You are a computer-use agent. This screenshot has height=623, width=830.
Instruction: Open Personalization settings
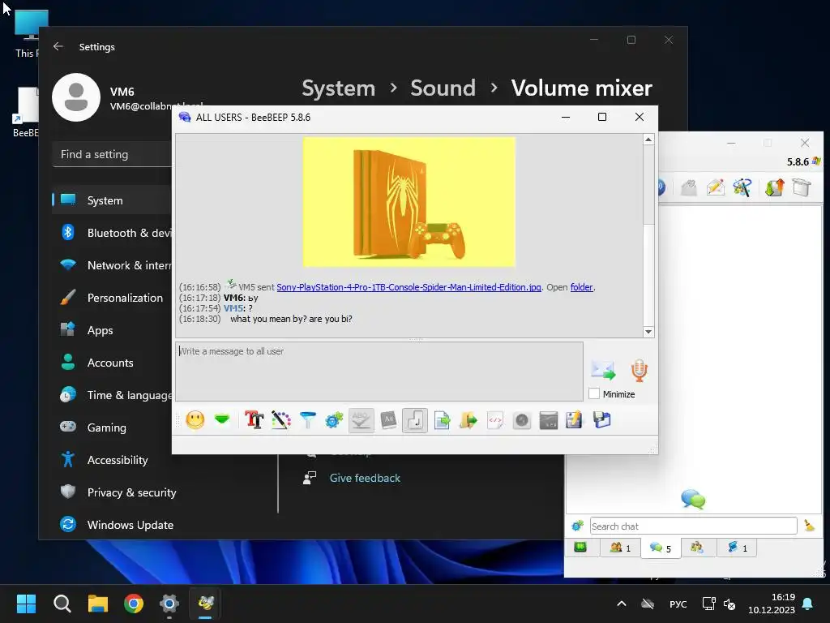(x=112, y=298)
